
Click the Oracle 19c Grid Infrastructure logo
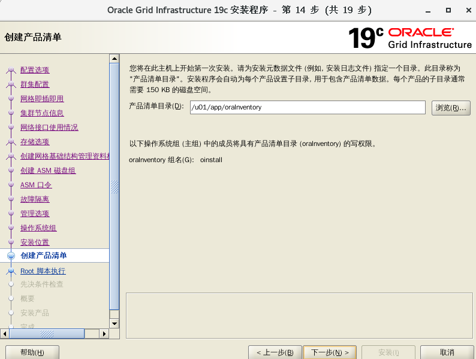click(x=410, y=38)
